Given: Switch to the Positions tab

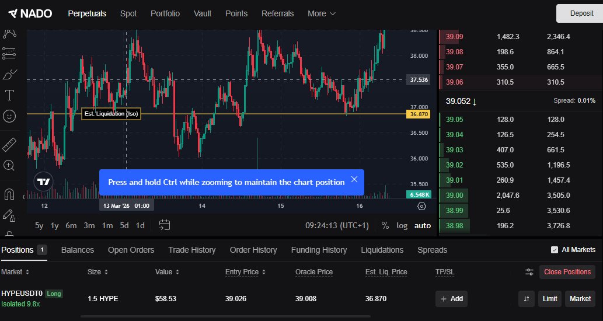Looking at the screenshot, I should [24, 250].
